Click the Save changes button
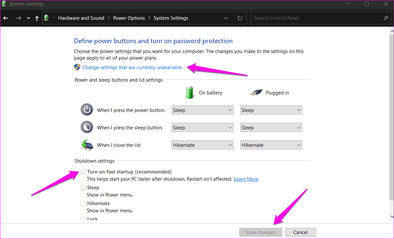Viewport: 394px width, 239px height. [x=261, y=232]
